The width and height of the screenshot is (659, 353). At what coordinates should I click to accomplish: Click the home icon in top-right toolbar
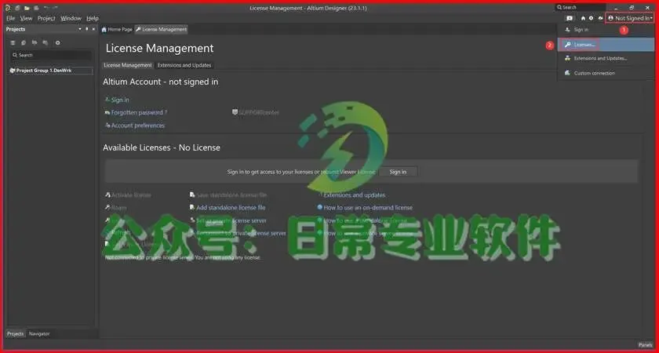point(583,19)
